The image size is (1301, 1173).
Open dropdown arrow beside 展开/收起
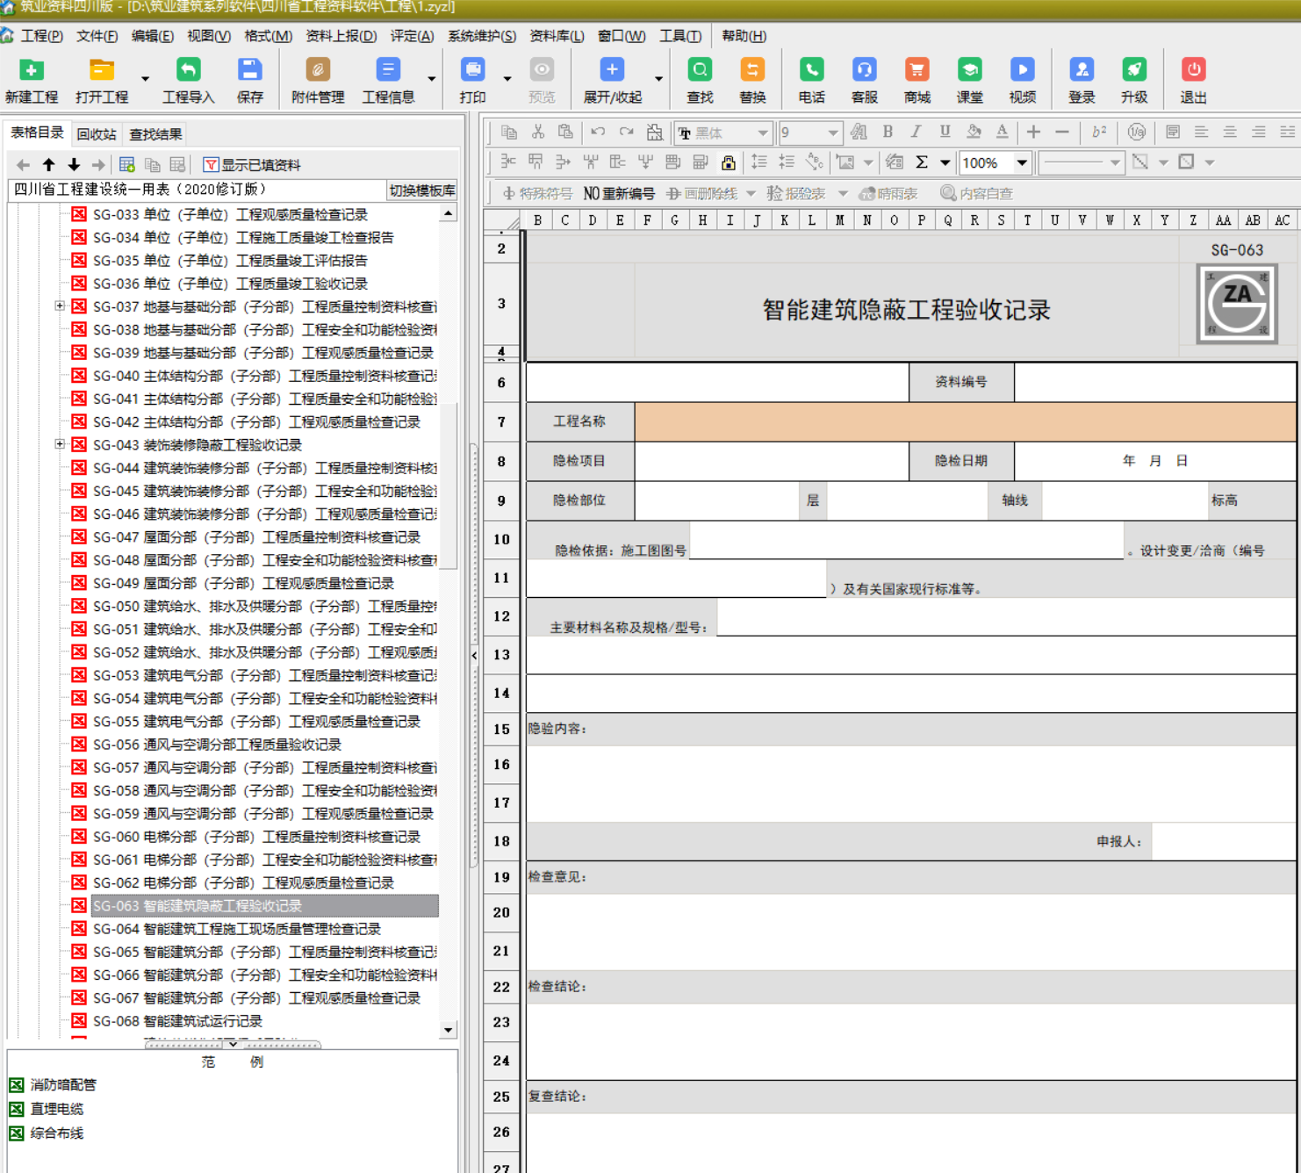point(658,79)
